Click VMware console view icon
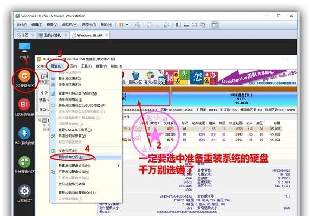The width and height of the screenshot is (311, 216). click(215, 25)
